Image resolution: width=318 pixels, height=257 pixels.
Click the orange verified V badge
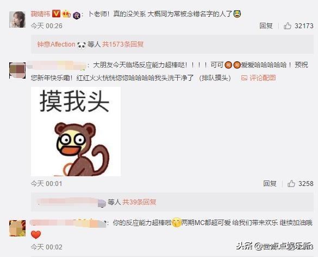point(57,14)
